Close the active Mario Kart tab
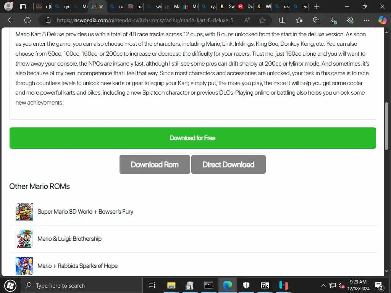391x293 pixels. click(x=101, y=7)
